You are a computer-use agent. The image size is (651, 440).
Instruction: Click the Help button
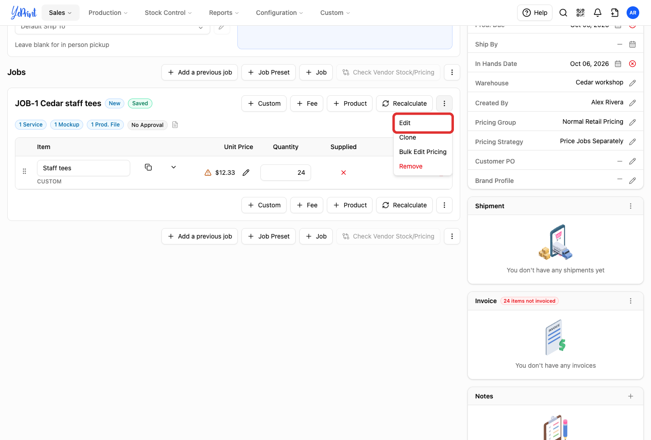pos(535,13)
